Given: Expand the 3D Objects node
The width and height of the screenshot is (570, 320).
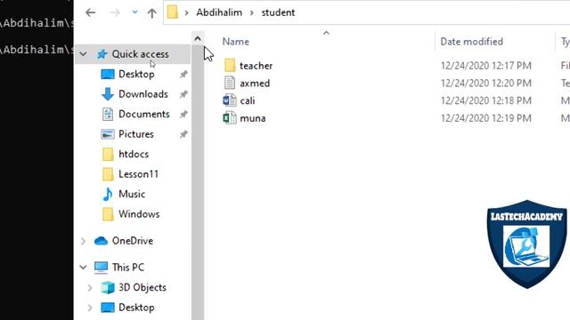Looking at the screenshot, I should pyautogui.click(x=90, y=288).
